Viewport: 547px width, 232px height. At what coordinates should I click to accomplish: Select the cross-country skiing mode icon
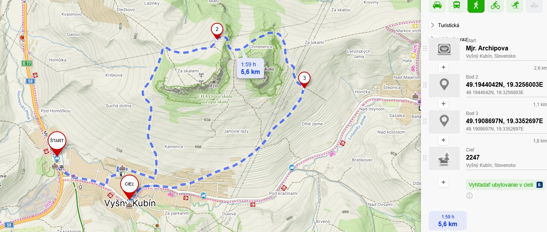click(x=515, y=5)
